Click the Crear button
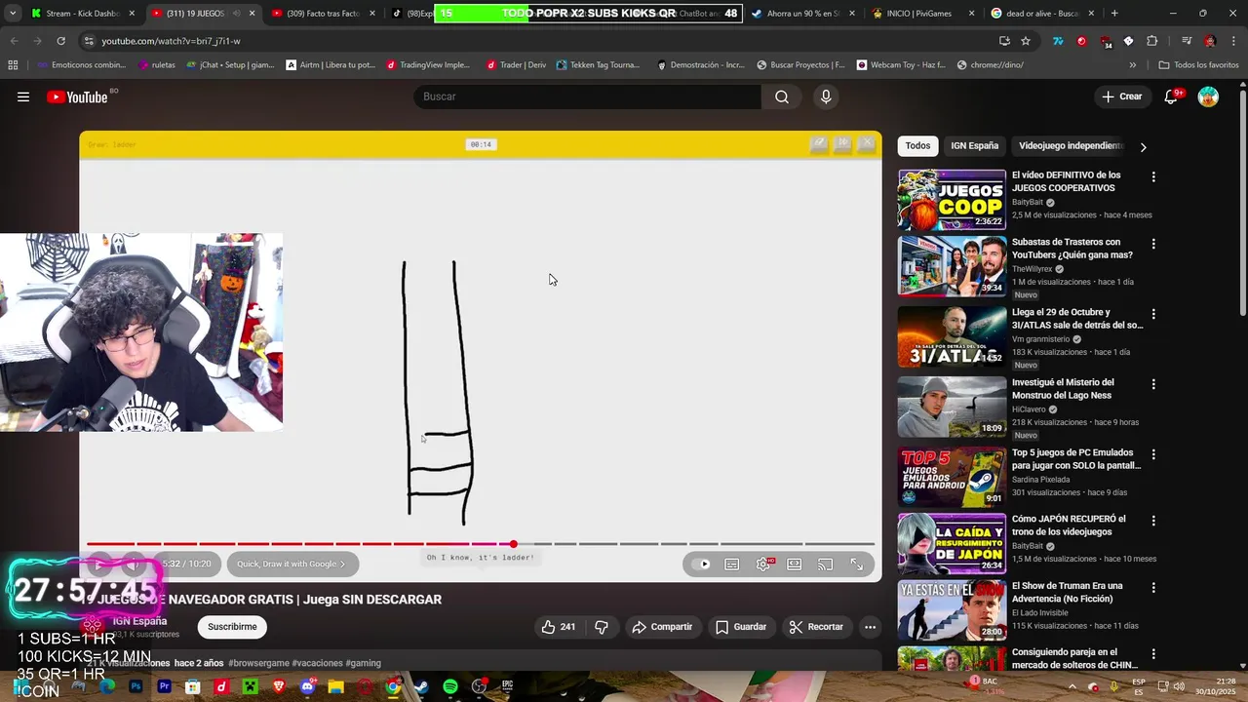The image size is (1248, 702). point(1122,97)
